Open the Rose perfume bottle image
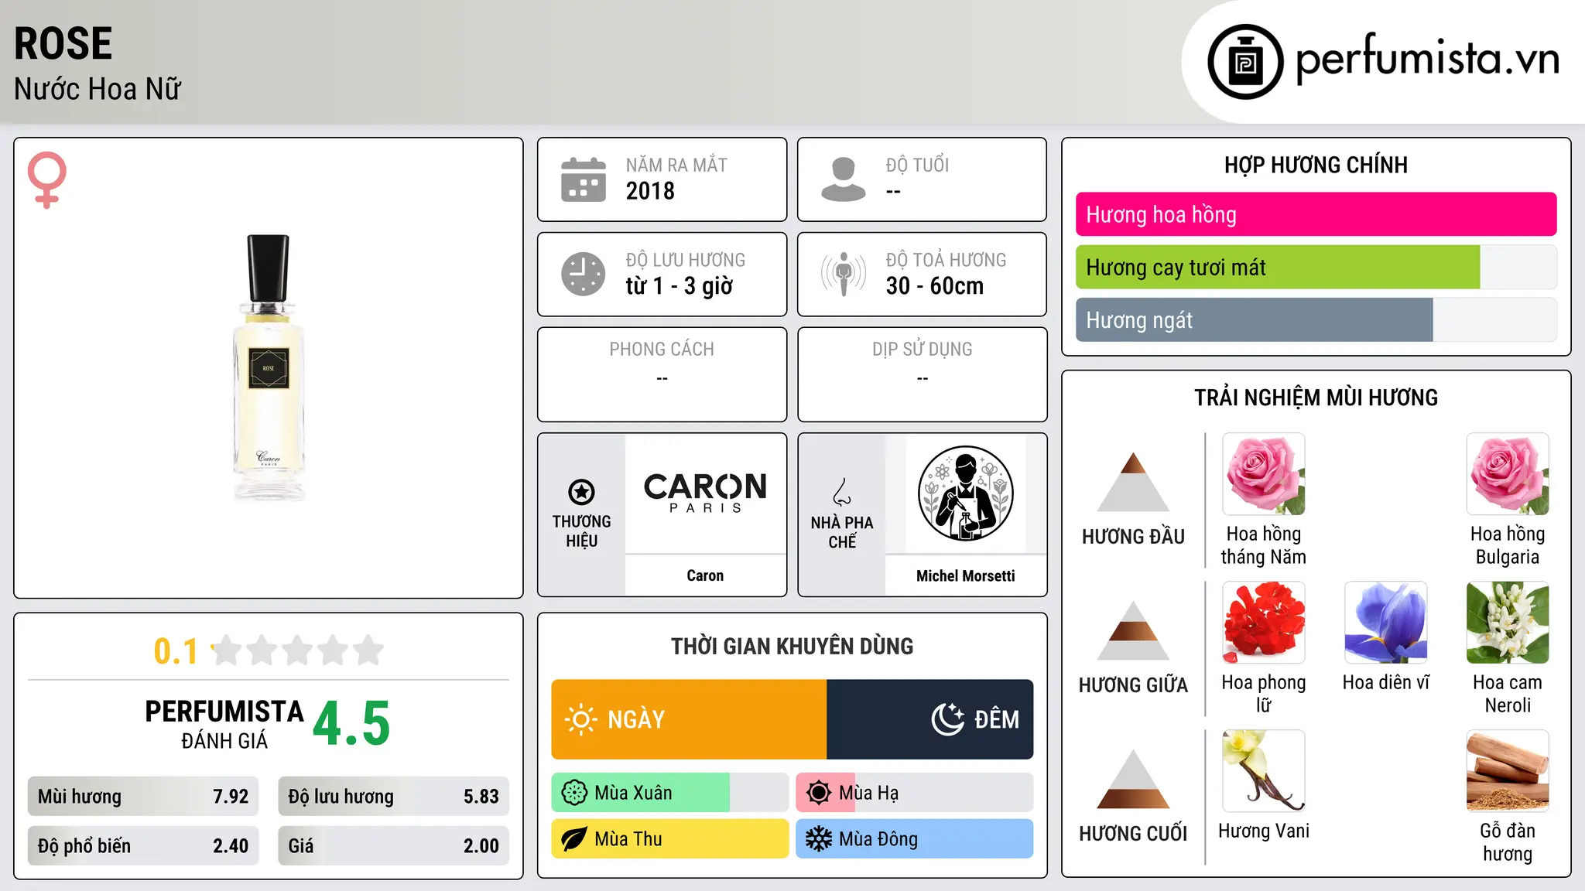The image size is (1585, 891). pyautogui.click(x=269, y=367)
